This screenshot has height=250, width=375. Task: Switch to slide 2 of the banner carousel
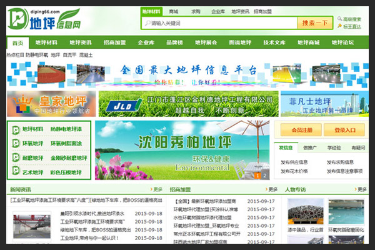265,176
